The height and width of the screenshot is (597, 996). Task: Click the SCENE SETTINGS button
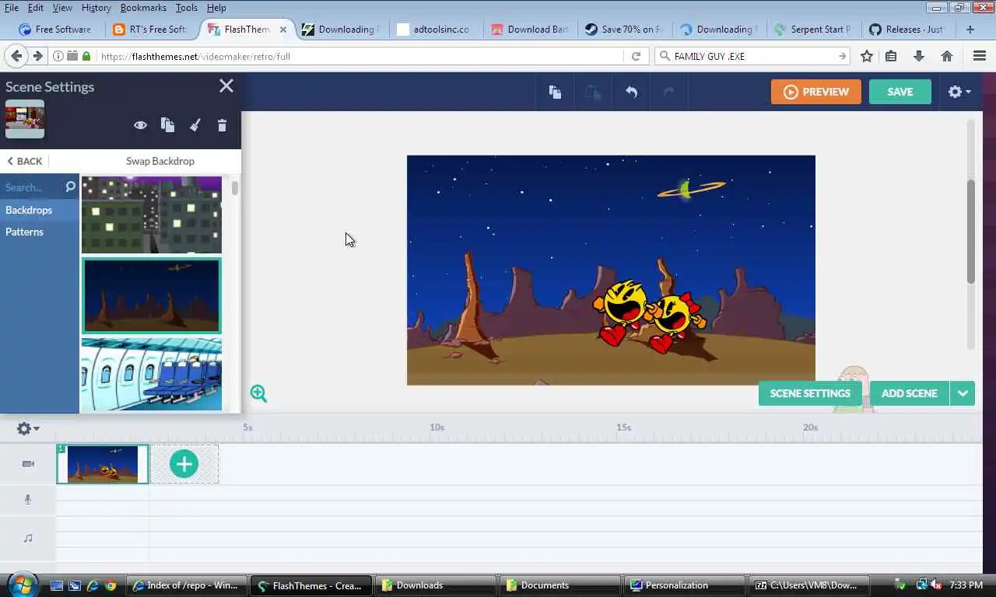[x=810, y=393]
